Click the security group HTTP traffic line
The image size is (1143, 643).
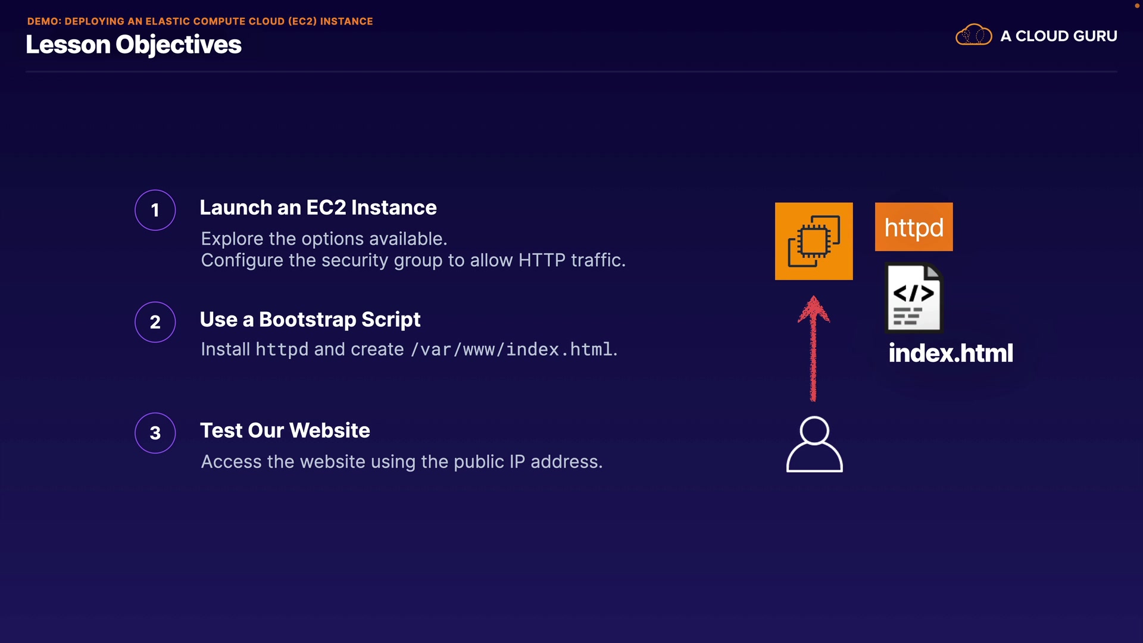point(413,260)
